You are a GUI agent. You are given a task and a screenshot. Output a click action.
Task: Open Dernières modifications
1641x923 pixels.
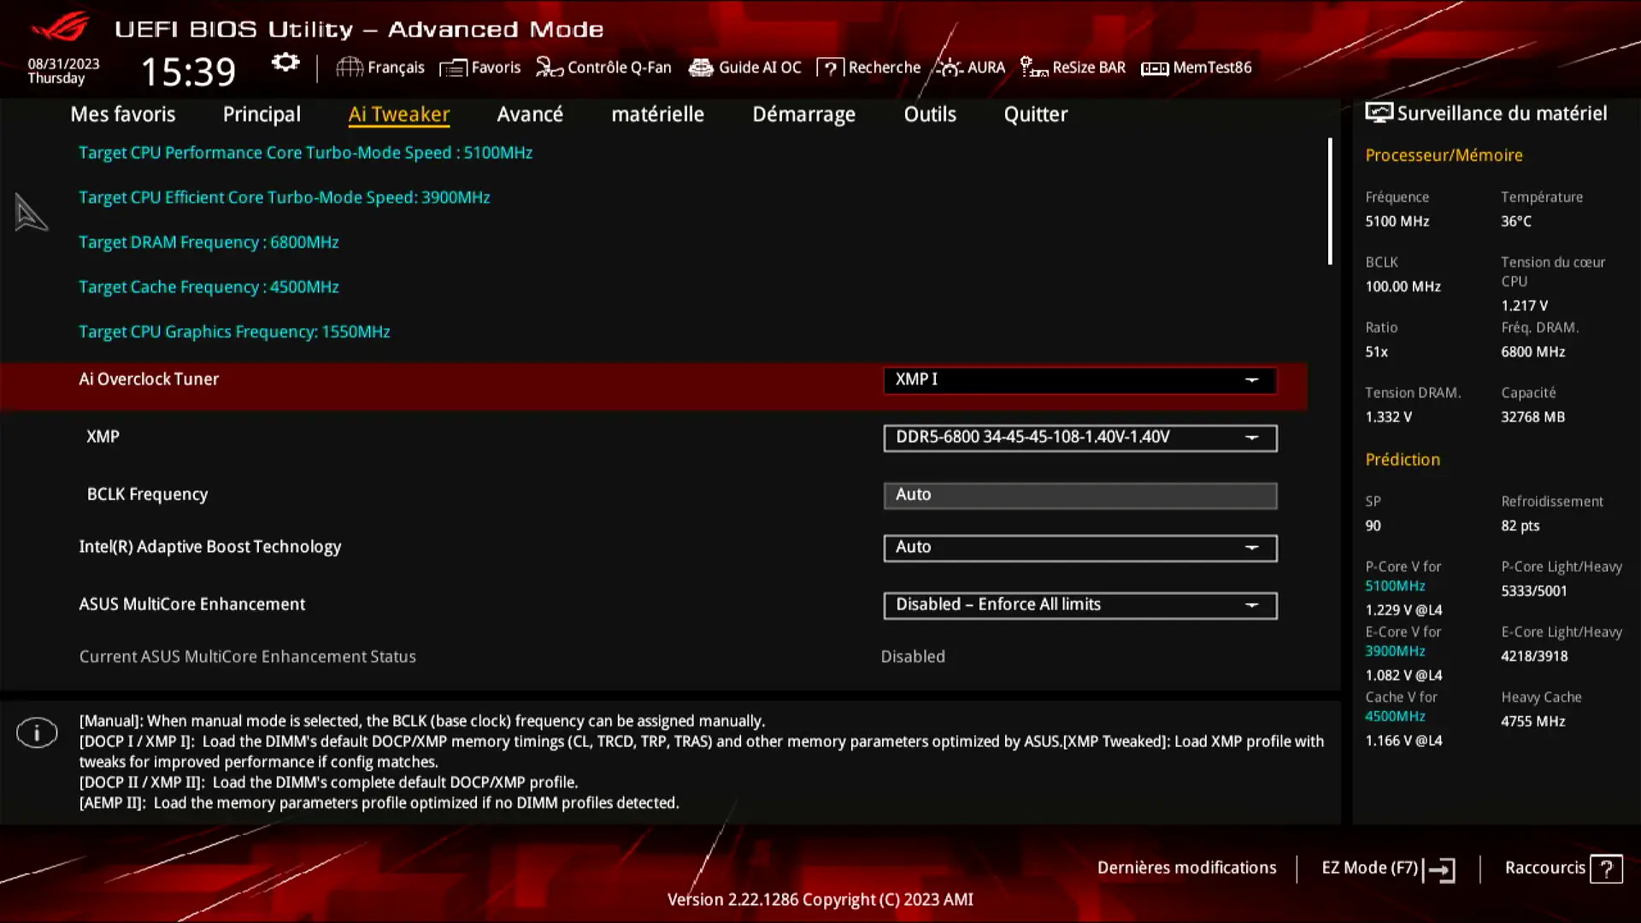(x=1186, y=867)
